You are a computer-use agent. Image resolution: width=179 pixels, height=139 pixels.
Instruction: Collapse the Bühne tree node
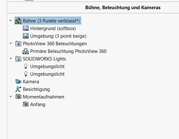(11, 21)
